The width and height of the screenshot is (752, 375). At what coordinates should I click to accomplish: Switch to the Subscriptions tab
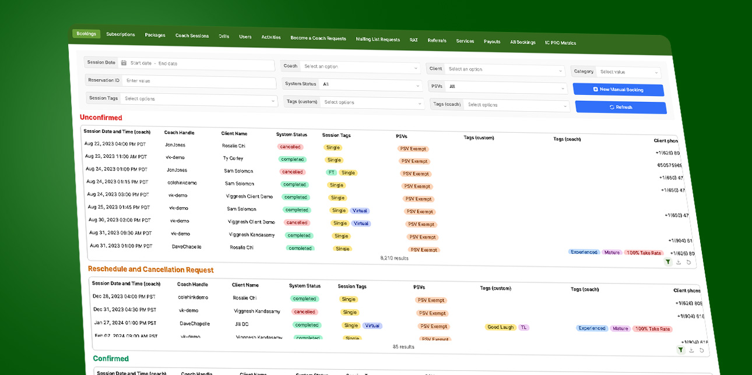(x=121, y=34)
